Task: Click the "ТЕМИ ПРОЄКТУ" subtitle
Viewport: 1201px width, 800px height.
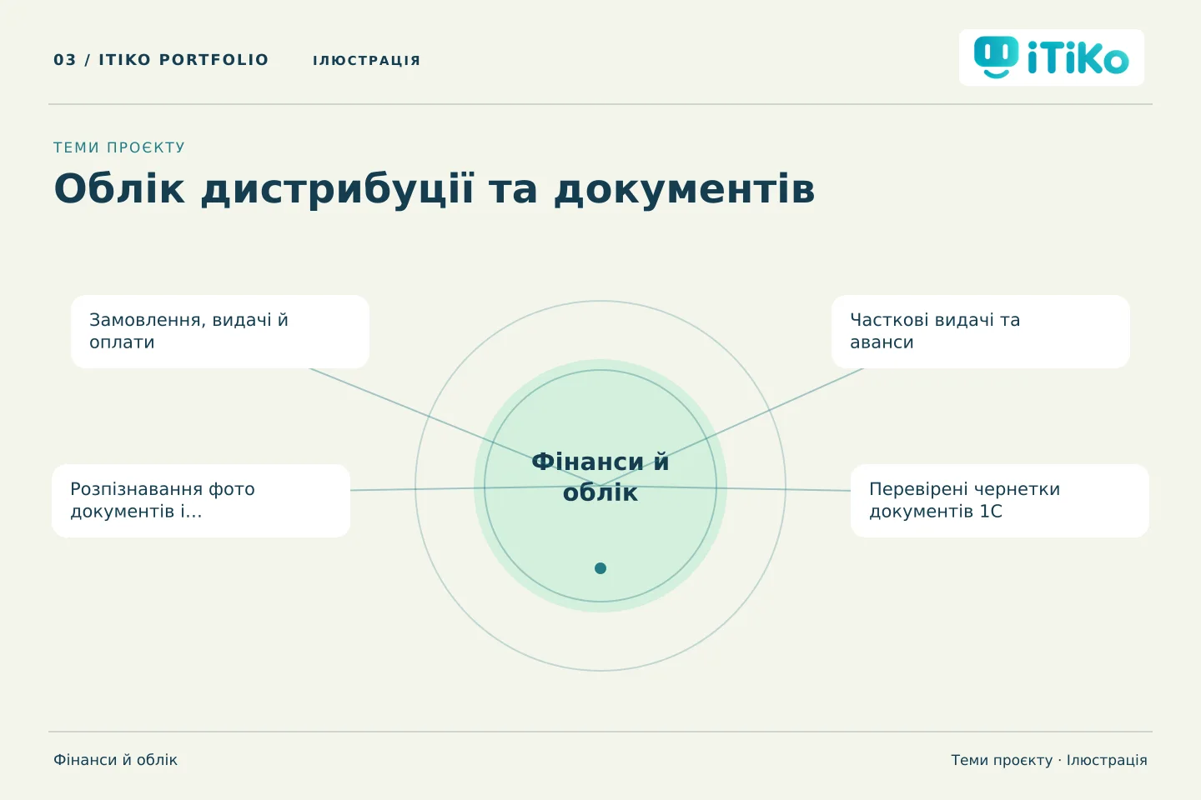Action: pyautogui.click(x=119, y=147)
